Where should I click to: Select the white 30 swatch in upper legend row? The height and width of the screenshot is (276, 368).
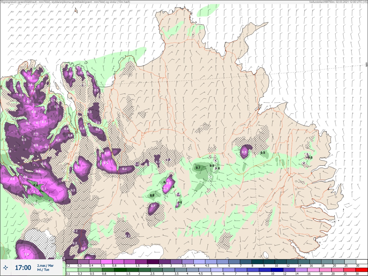tap(362, 262)
